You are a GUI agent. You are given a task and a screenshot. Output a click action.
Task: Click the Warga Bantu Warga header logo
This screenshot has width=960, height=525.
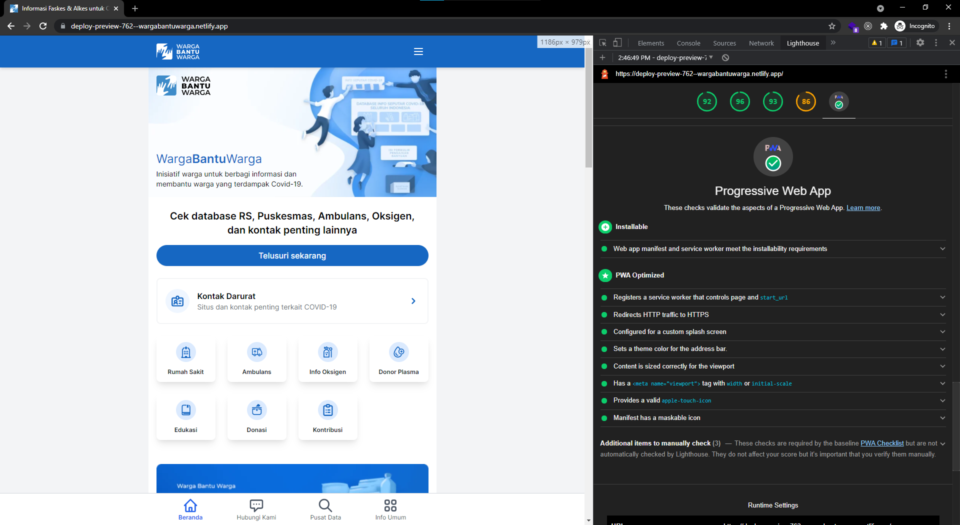click(178, 51)
